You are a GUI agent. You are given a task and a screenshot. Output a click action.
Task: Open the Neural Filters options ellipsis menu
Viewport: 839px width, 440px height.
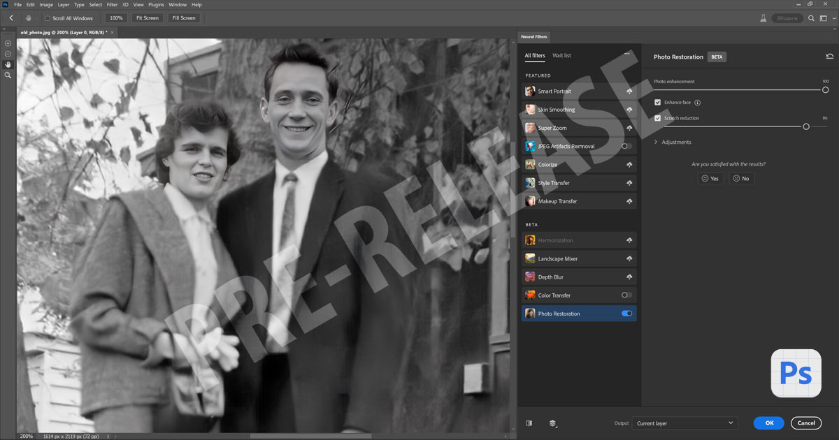(x=627, y=53)
